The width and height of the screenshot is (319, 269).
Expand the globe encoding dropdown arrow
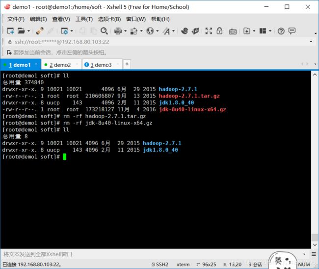157,31
